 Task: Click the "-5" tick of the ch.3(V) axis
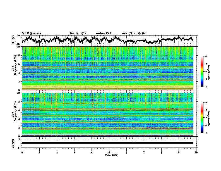[18, 148]
